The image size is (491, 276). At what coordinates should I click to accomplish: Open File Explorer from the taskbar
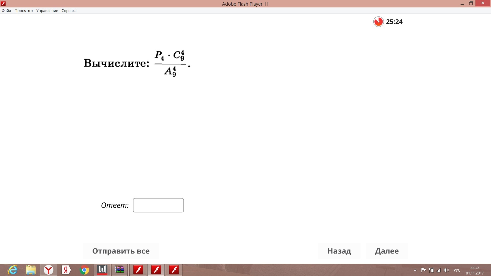point(31,270)
